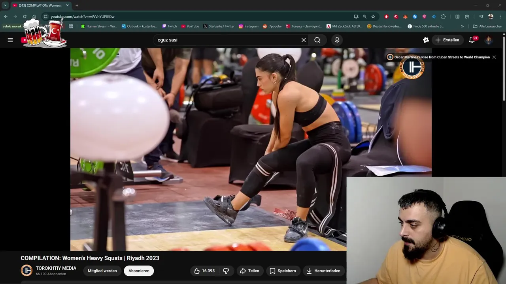
Task: Open the Deutschlandweites bookmark
Action: point(385,26)
